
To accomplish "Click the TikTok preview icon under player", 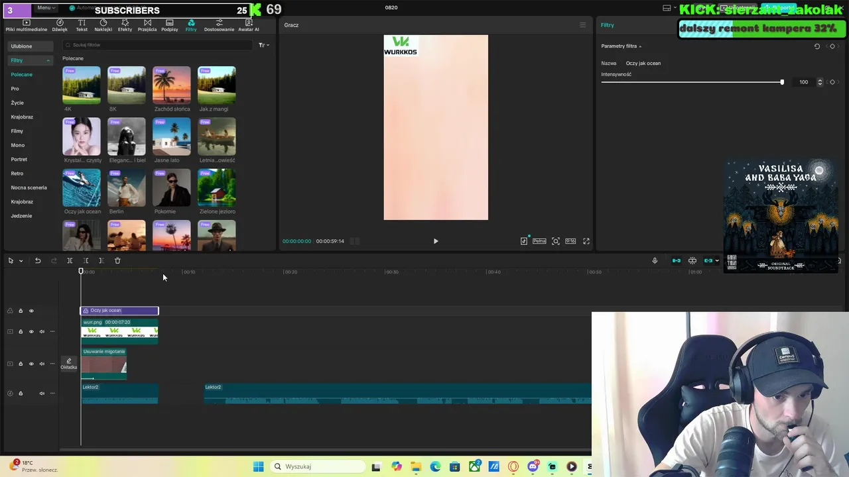I will click(x=524, y=241).
